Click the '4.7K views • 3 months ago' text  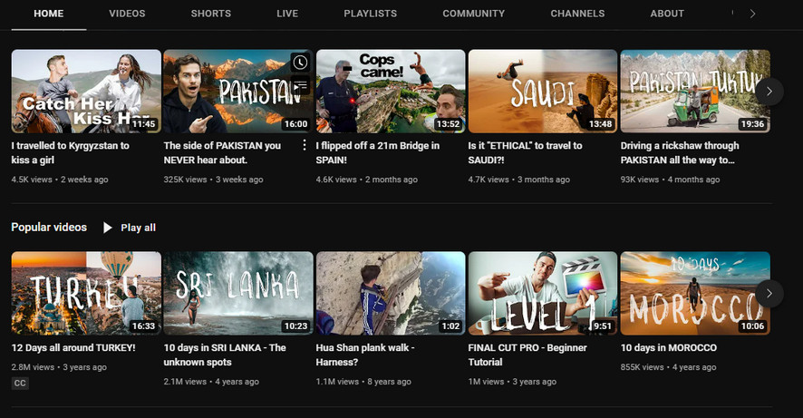[x=518, y=180]
